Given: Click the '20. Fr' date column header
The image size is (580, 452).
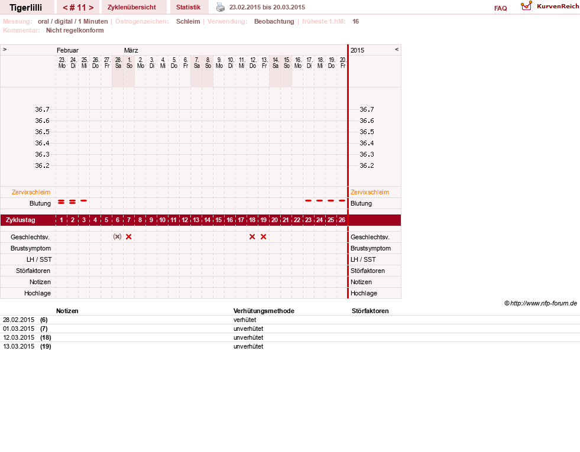Looking at the screenshot, I should [x=343, y=63].
